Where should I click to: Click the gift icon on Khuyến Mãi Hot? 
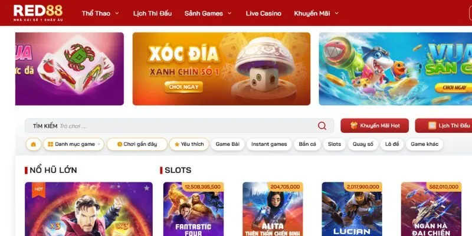[x=354, y=126]
